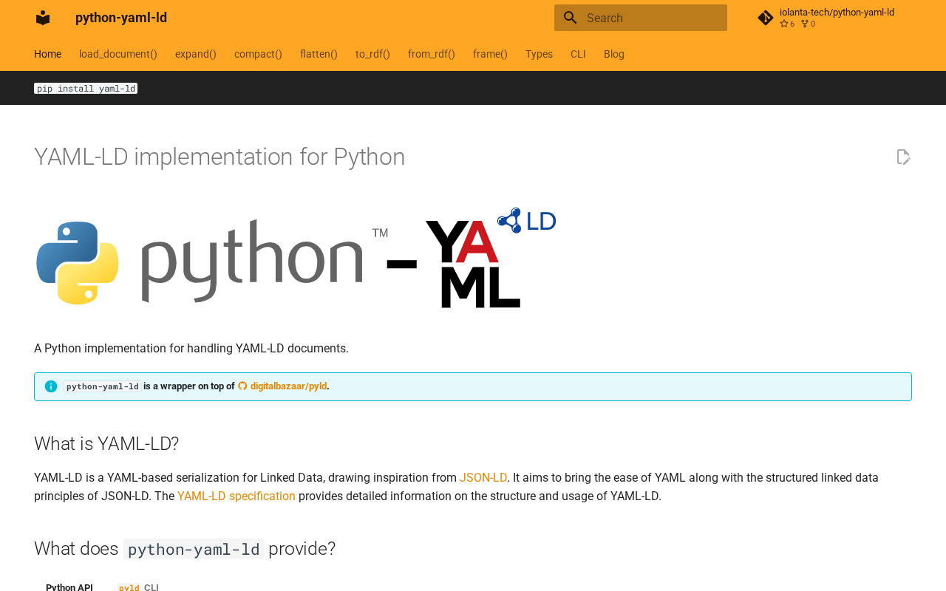Open the YAML-LD specification link

(236, 496)
